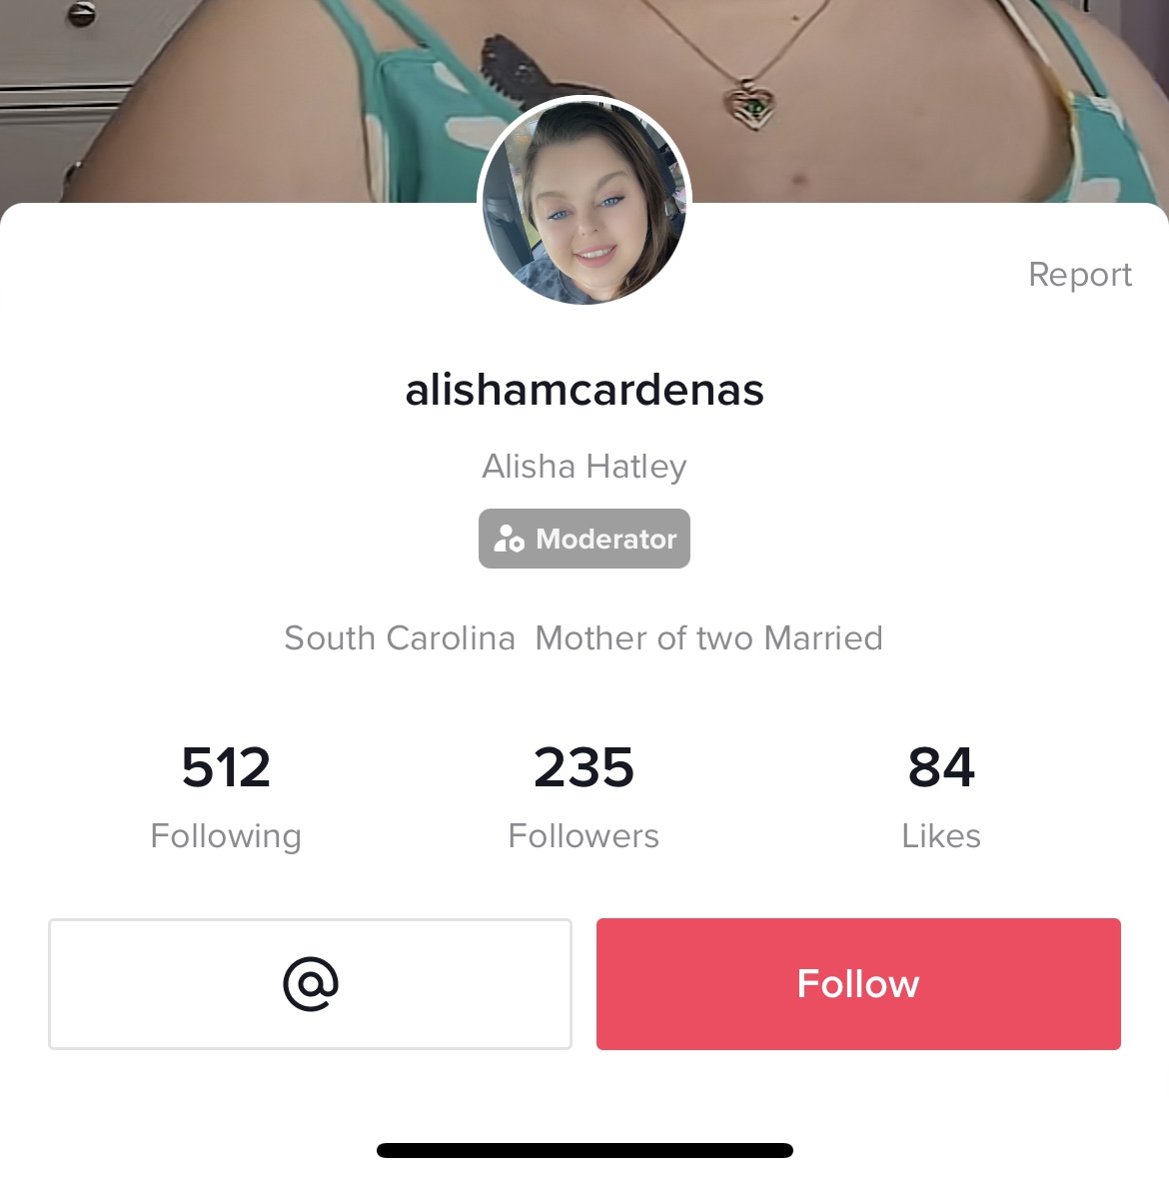Image resolution: width=1169 pixels, height=1181 pixels.
Task: Tap the @ mention icon button
Action: pyautogui.click(x=311, y=983)
